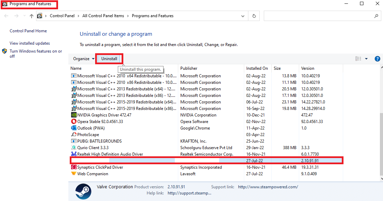The width and height of the screenshot is (383, 201).
Task: Refresh the view with the refresh icon
Action: click(x=254, y=15)
